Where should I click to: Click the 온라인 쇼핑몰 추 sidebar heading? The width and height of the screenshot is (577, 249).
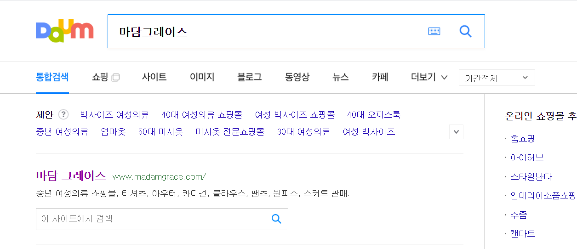pyautogui.click(x=541, y=116)
